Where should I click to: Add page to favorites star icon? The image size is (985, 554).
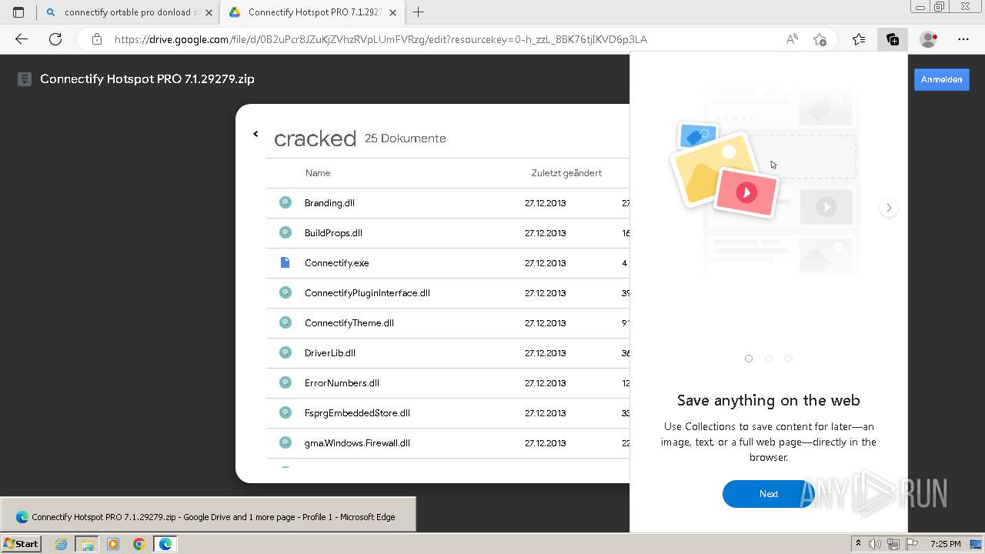pos(820,39)
